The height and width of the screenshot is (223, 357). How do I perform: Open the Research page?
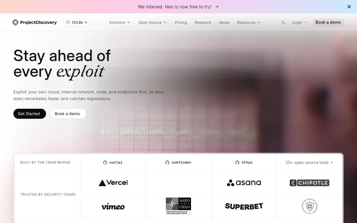point(203,22)
